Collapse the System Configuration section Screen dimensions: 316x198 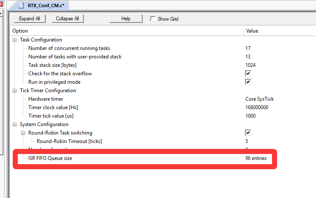tap(16, 124)
